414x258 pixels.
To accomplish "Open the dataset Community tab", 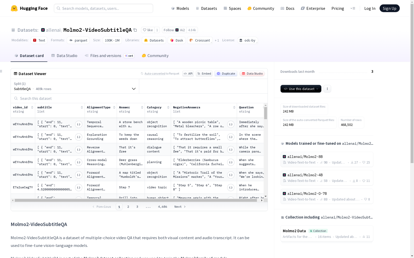I will [x=155, y=56].
